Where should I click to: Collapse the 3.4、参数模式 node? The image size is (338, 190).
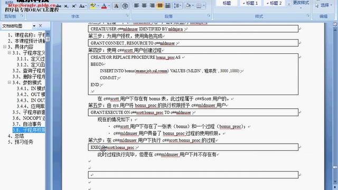point(10,82)
